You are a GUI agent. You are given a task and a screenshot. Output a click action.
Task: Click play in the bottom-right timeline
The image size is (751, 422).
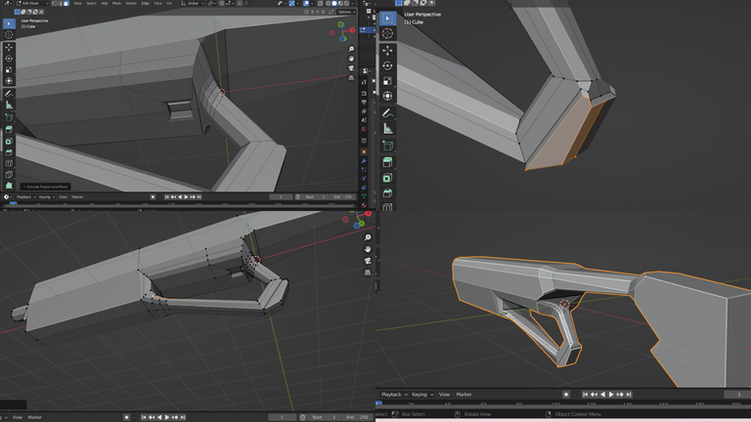[x=611, y=395]
